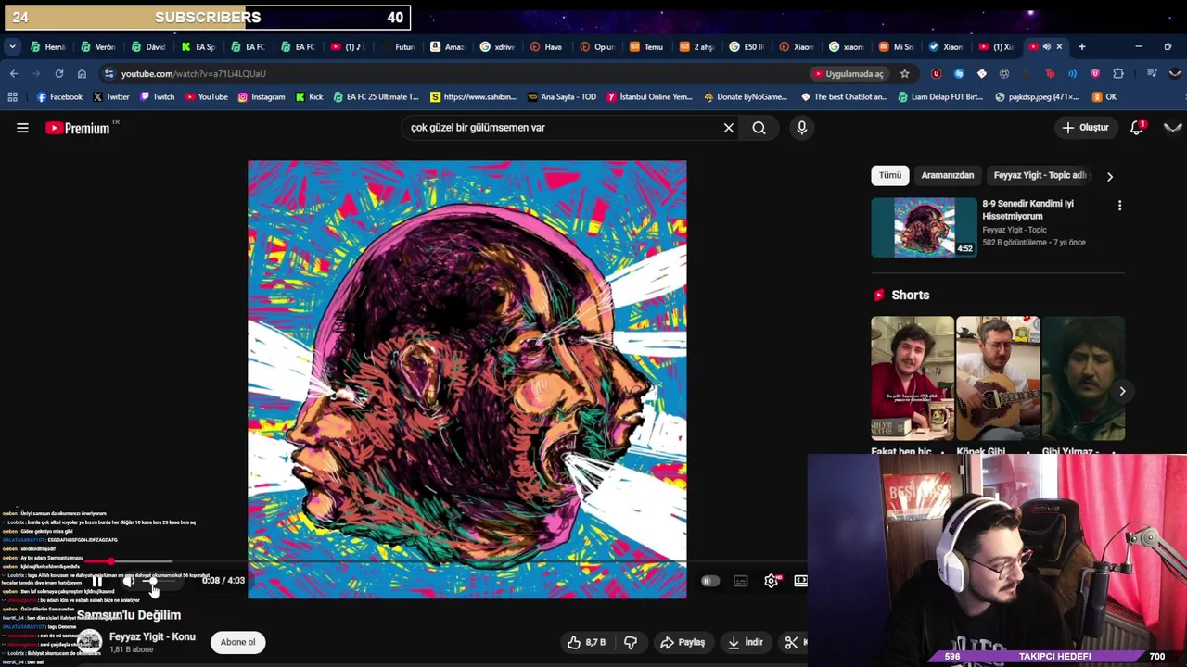Open the Instagram bookmark

click(262, 96)
